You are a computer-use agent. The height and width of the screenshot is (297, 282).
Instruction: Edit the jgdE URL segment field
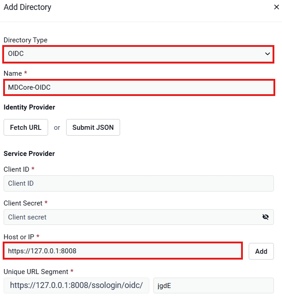pos(214,285)
